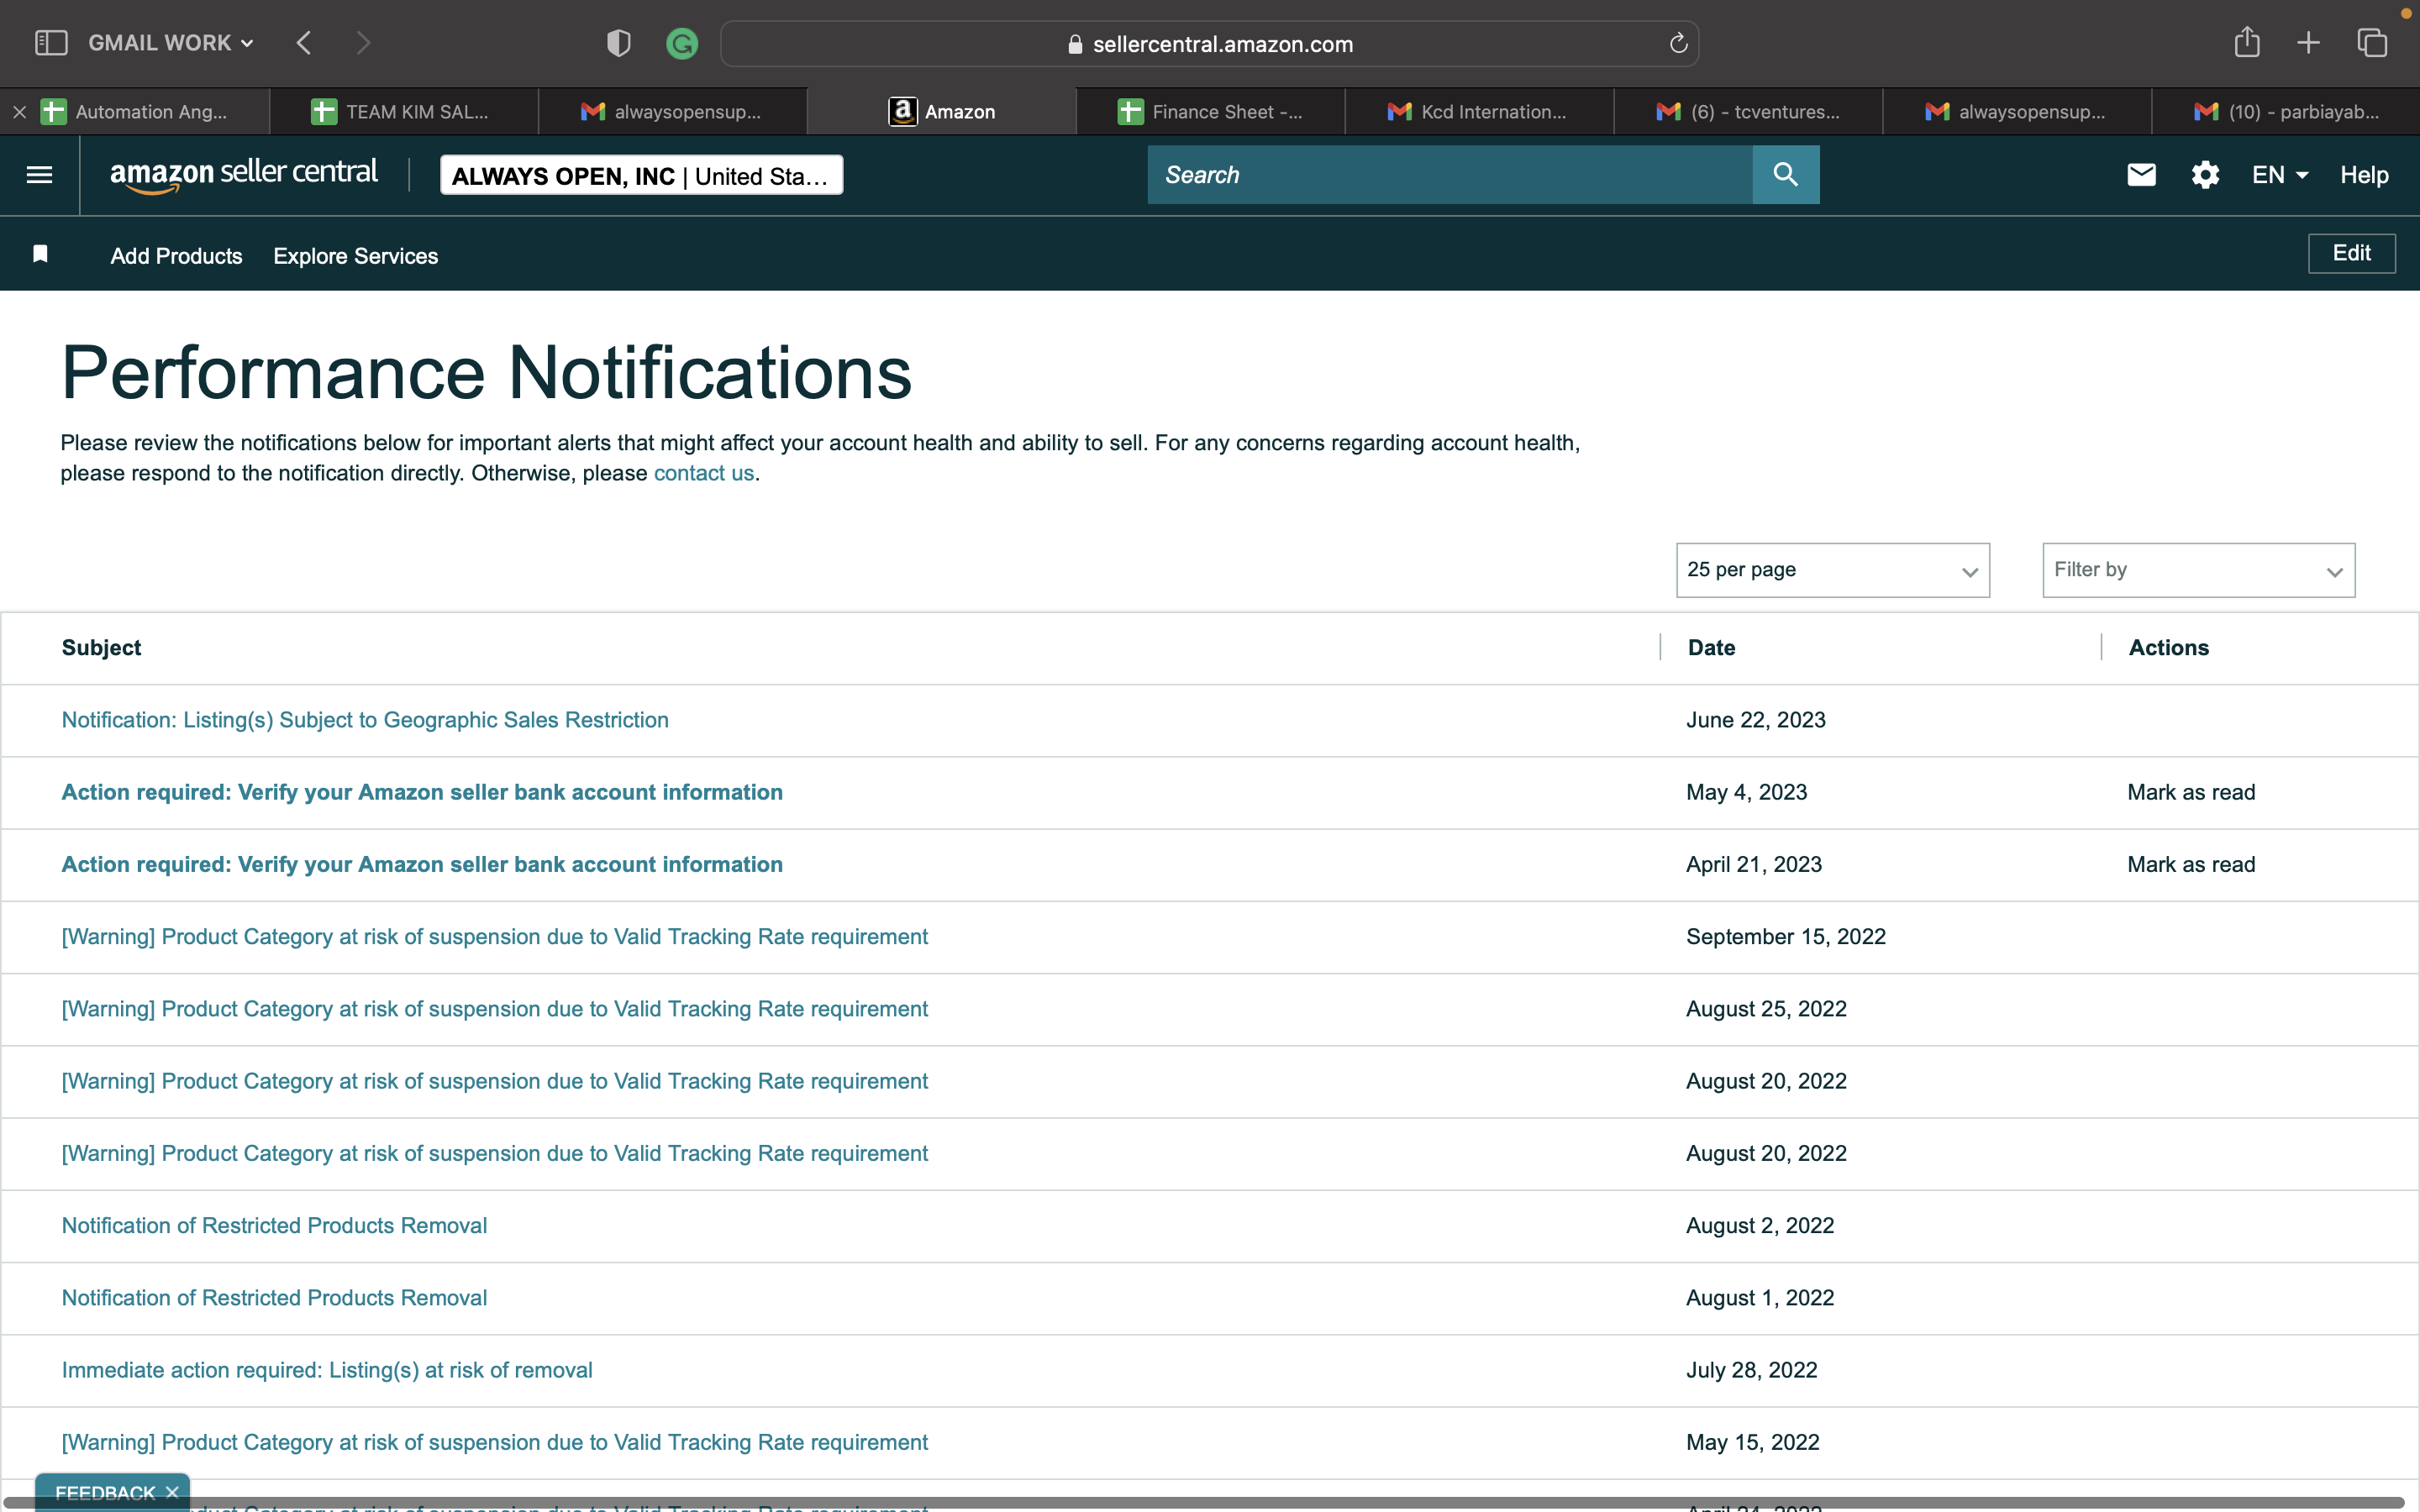
Task: Open the Seller Central hamburger menu
Action: pyautogui.click(x=39, y=175)
